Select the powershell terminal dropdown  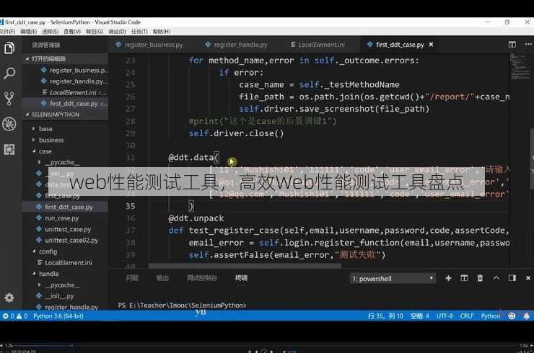coord(393,279)
